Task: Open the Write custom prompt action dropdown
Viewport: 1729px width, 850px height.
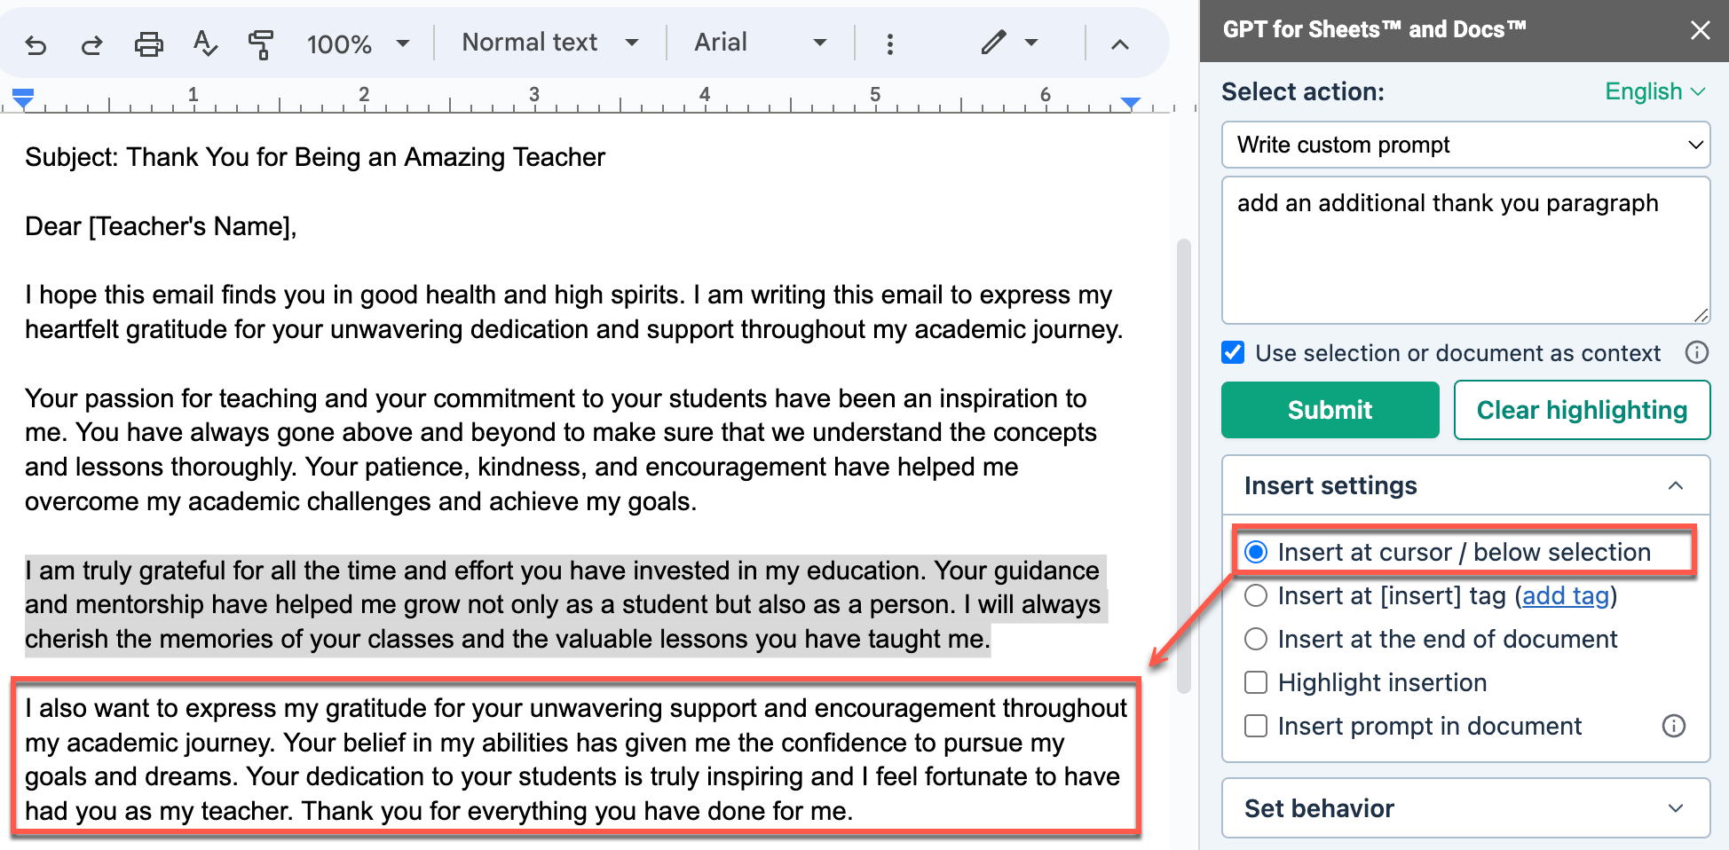Action: [1465, 145]
